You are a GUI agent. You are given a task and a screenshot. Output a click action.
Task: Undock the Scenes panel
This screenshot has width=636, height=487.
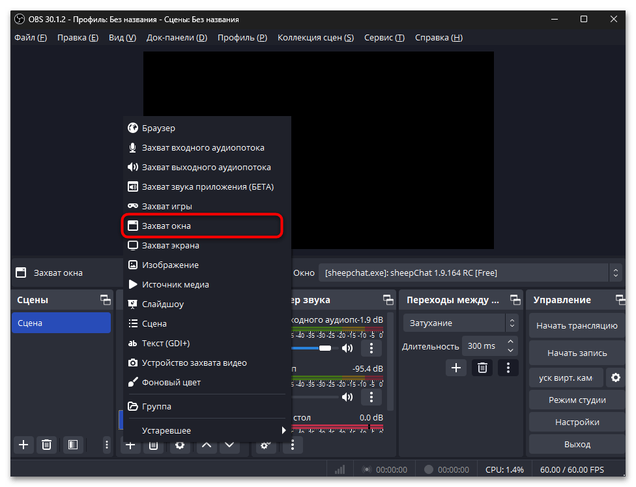pyautogui.click(x=106, y=300)
